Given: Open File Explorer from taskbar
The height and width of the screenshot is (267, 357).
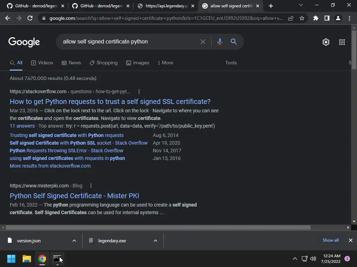Looking at the screenshot, I should pyautogui.click(x=26, y=259).
